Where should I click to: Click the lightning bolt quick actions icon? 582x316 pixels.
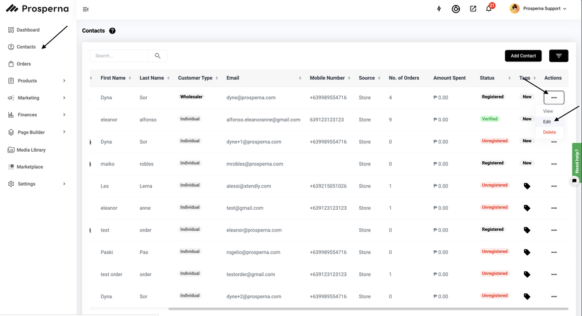[440, 9]
